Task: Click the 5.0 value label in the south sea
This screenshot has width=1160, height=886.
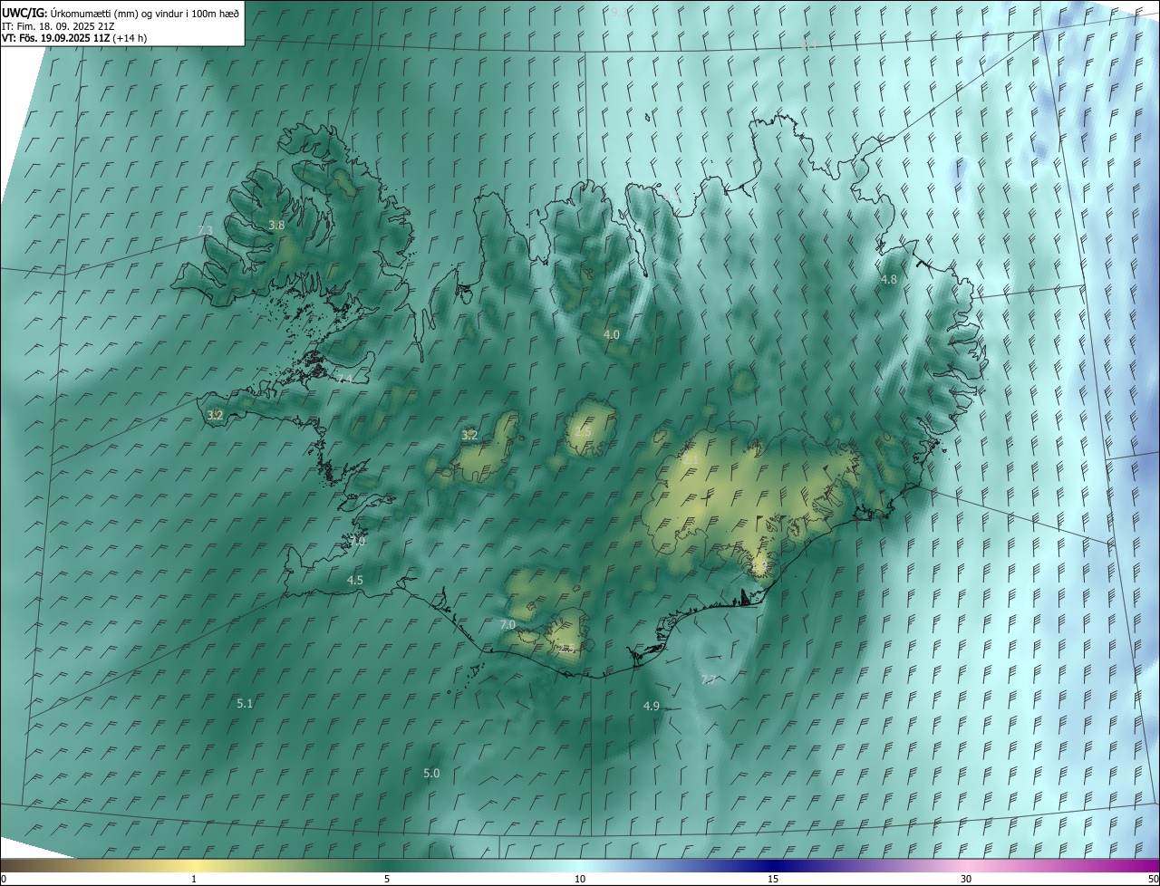Action: 431,774
